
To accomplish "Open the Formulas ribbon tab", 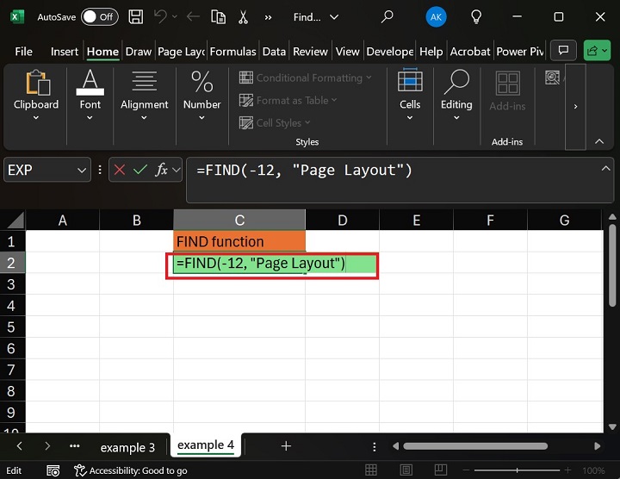I will coord(232,52).
